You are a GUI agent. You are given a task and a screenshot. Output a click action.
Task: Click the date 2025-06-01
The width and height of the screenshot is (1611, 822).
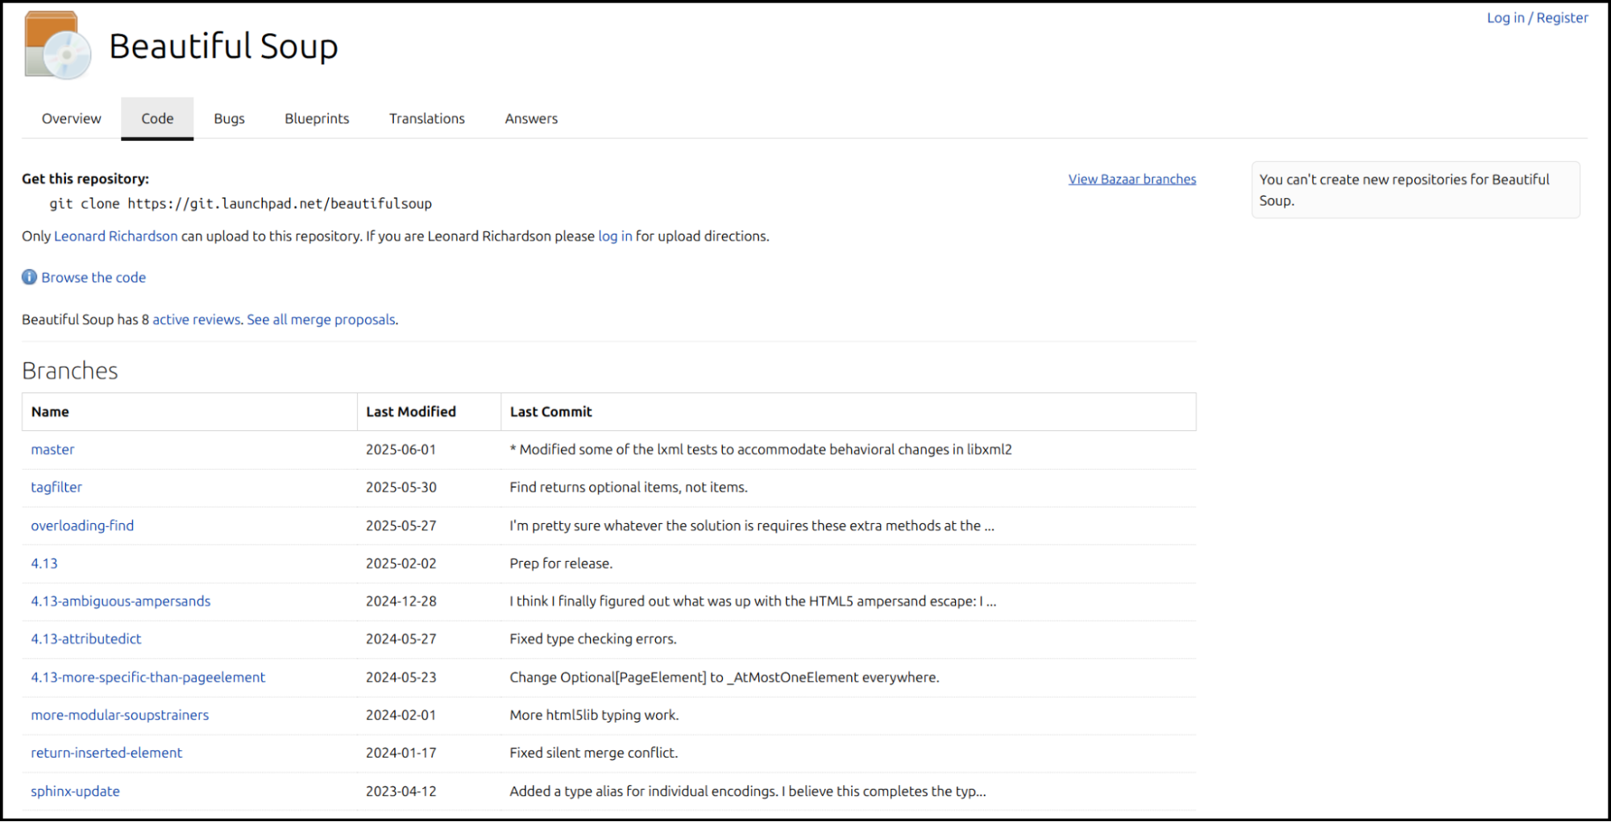pos(401,450)
